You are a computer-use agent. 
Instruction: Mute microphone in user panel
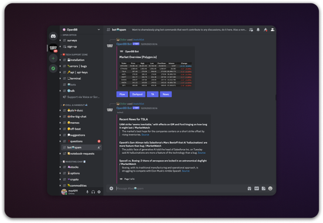pyautogui.click(x=88, y=192)
